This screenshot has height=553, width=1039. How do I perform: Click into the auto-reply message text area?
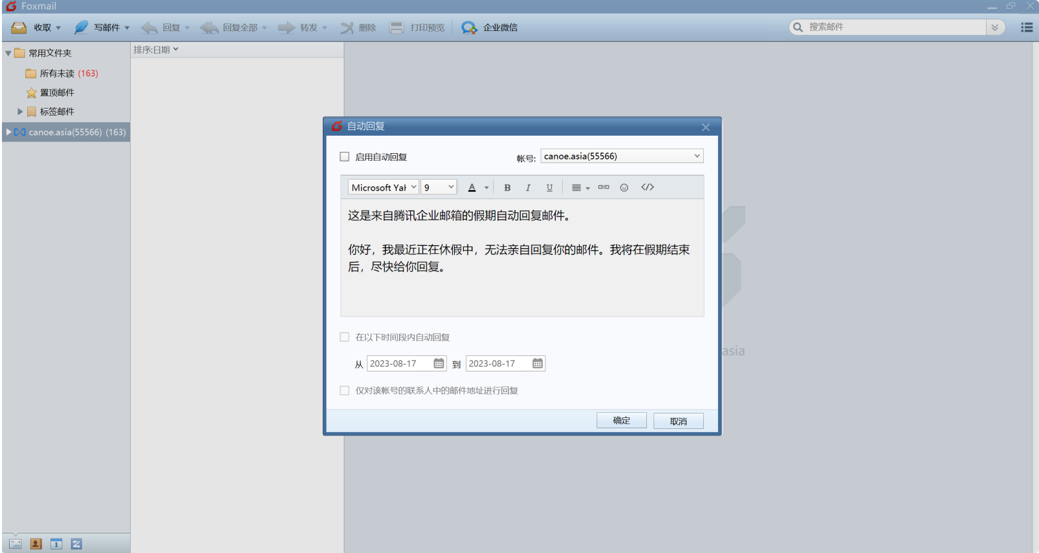(522, 258)
